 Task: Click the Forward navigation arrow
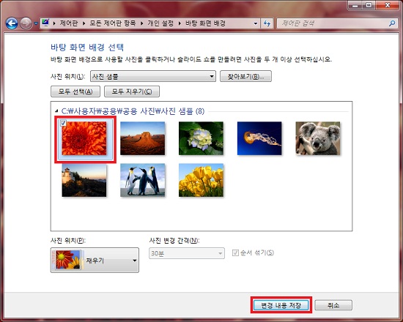[26, 24]
